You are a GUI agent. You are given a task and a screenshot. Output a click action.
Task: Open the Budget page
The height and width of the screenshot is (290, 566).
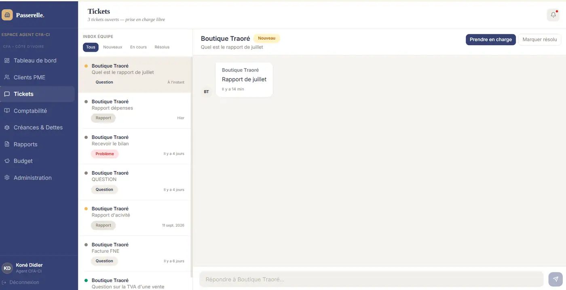(37, 161)
